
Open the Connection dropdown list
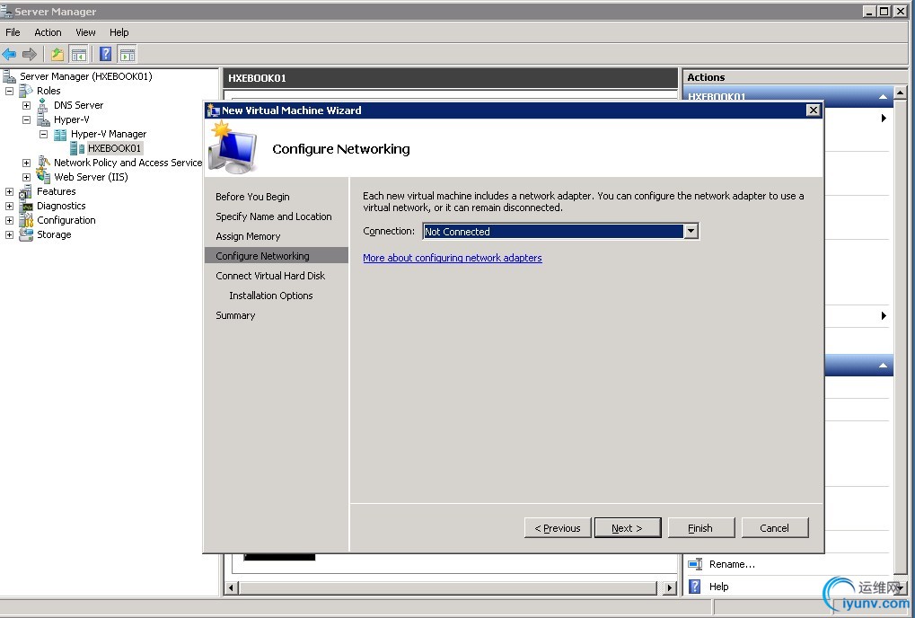(691, 231)
